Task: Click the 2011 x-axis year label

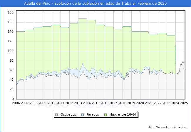Action: point(60,103)
